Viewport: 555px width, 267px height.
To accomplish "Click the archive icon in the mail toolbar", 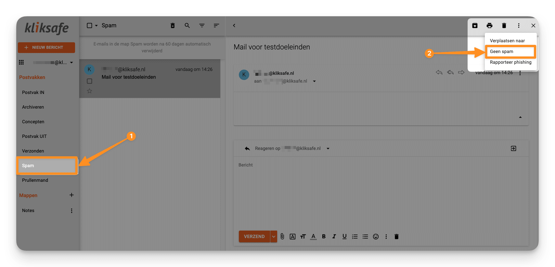I will click(x=475, y=25).
